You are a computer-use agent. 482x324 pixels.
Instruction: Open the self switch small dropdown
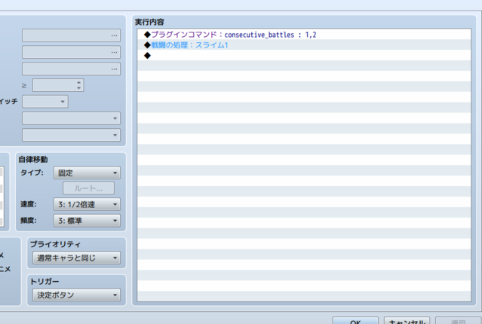[45, 102]
